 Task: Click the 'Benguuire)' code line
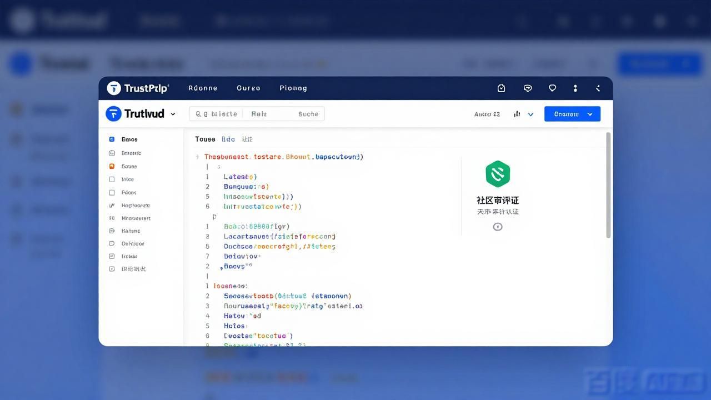coord(246,187)
